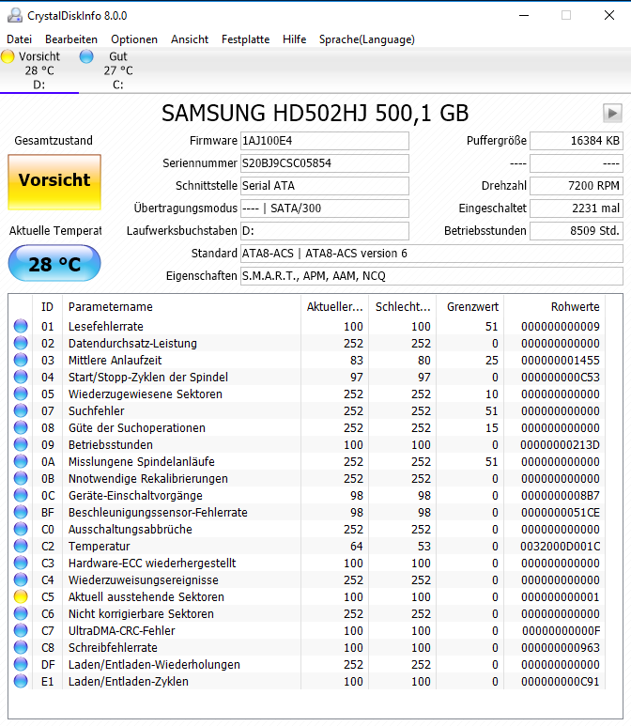The height and width of the screenshot is (726, 631).
Task: Click the Drehzahl value 7200 RPM
Action: (577, 186)
